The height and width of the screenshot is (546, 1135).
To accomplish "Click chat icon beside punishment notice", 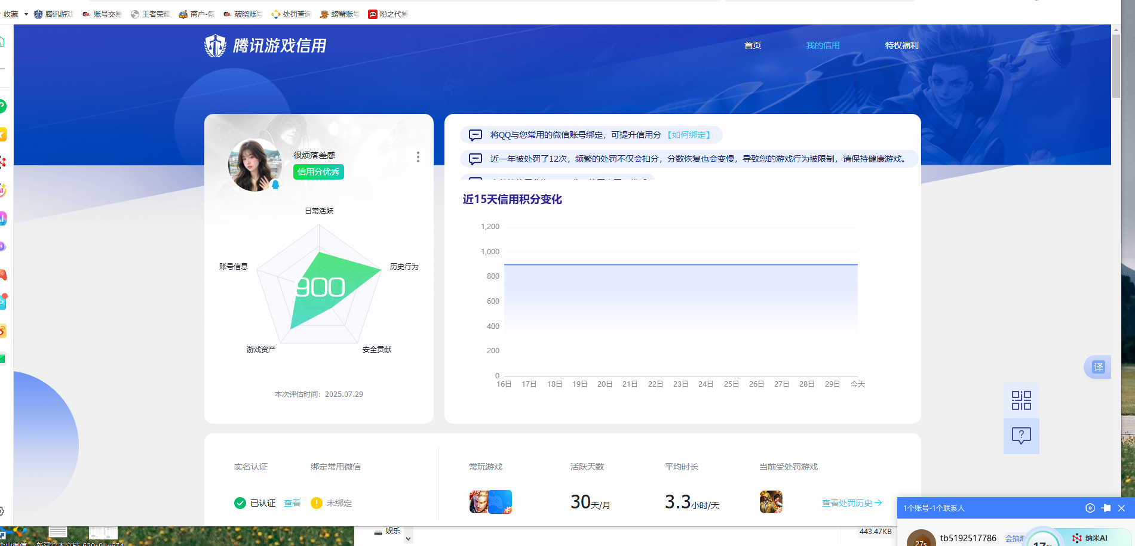I will [x=476, y=159].
